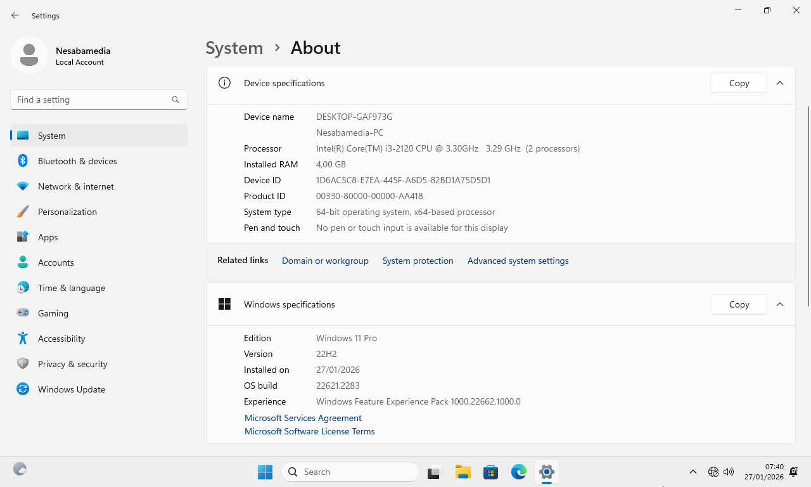Collapse the Windows specifications section
The height and width of the screenshot is (487, 811).
(780, 304)
